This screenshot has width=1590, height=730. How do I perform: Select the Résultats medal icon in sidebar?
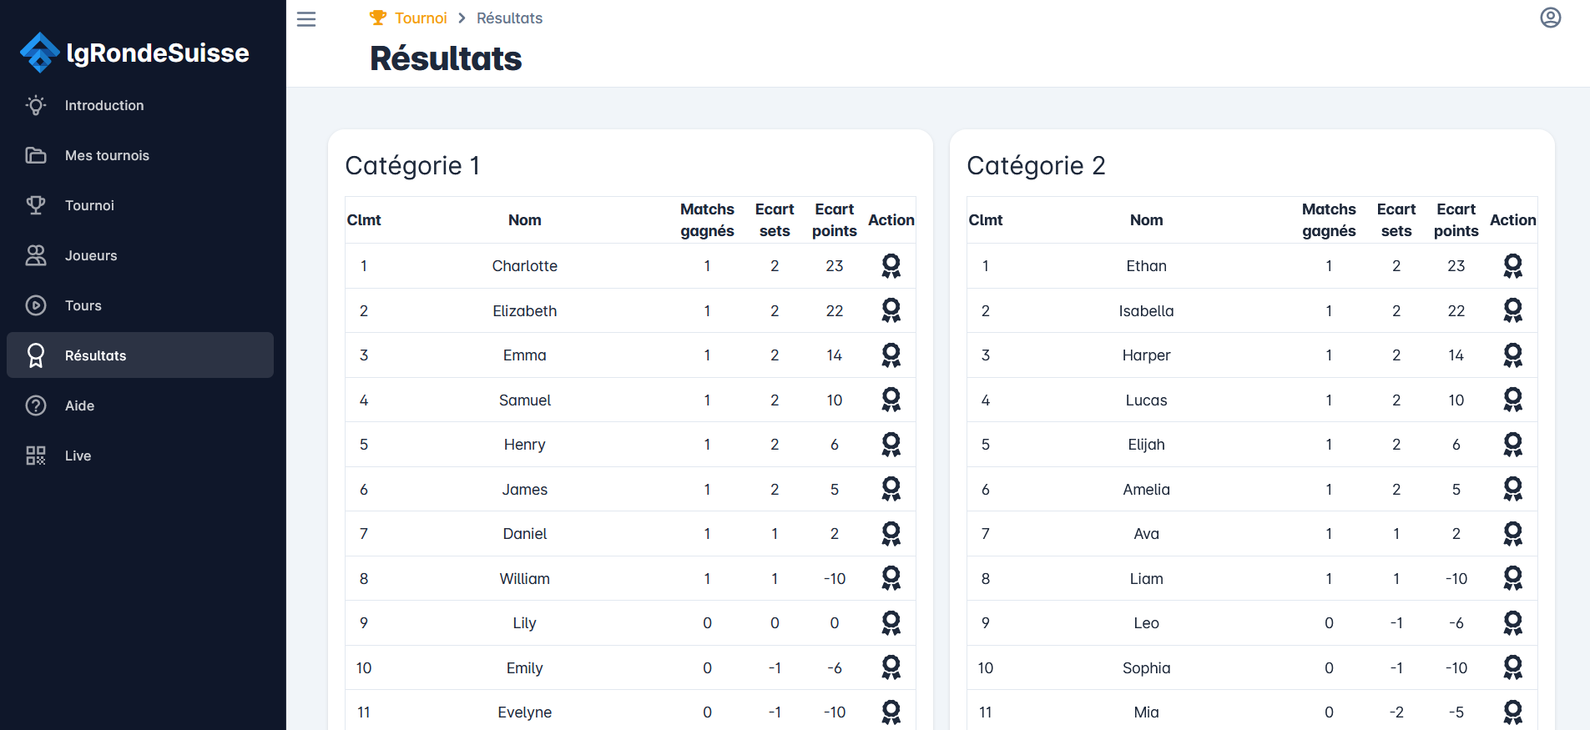[x=35, y=355]
